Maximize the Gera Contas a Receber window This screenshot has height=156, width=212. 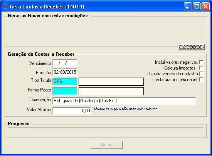(197, 6)
